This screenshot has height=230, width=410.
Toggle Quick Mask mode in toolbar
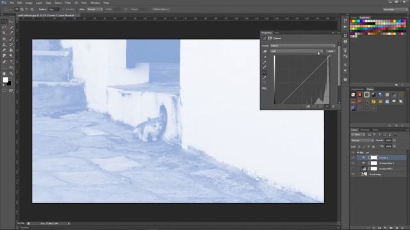click(4, 91)
